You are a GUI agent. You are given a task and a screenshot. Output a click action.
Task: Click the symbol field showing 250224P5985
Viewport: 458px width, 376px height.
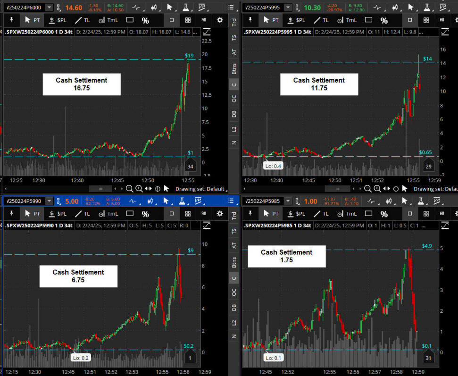point(263,201)
